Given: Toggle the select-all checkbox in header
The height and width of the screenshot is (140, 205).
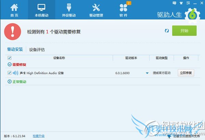Looking at the screenshot, I should [10, 58].
